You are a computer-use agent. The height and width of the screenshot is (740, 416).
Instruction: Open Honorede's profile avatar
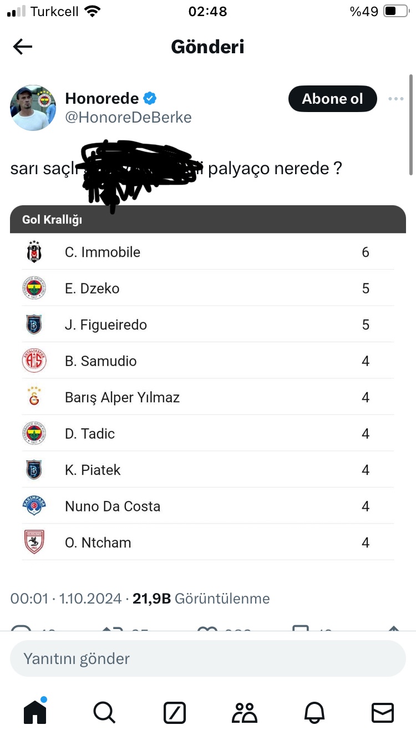click(x=33, y=108)
